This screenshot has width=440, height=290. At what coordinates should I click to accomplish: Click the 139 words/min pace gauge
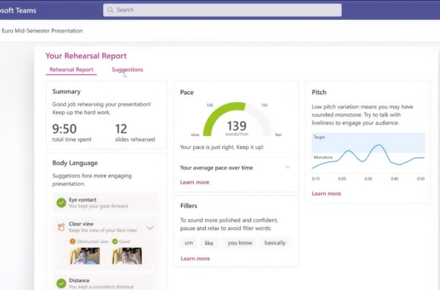[236, 121]
